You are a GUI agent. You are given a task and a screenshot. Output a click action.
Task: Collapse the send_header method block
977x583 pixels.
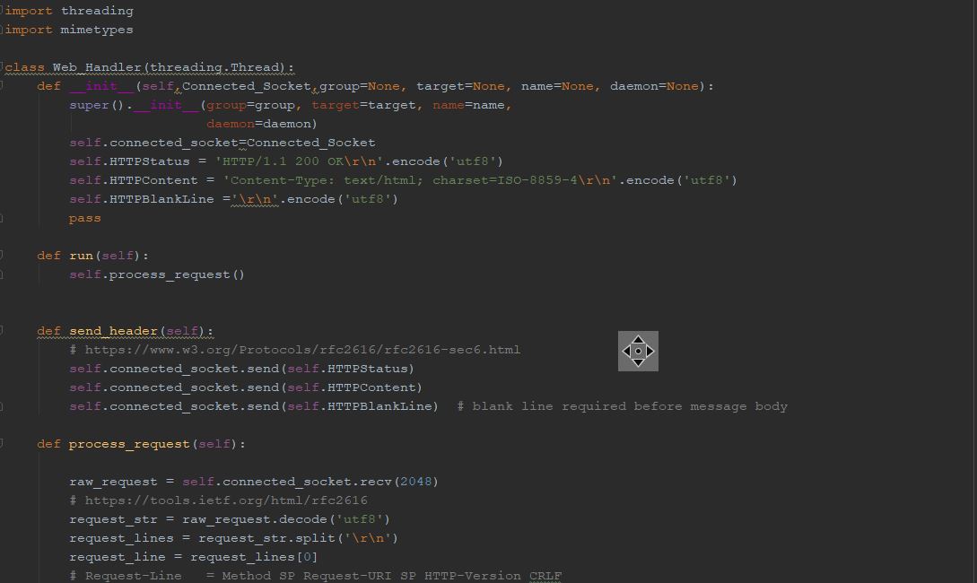tap(4, 331)
